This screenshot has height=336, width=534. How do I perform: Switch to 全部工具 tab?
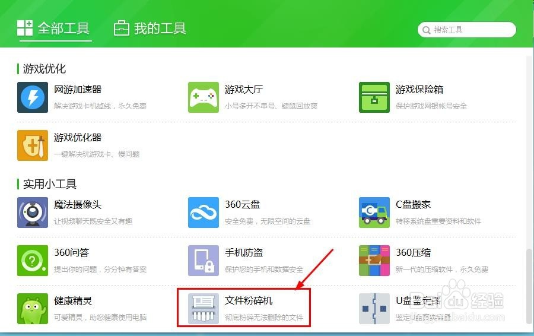(x=53, y=28)
